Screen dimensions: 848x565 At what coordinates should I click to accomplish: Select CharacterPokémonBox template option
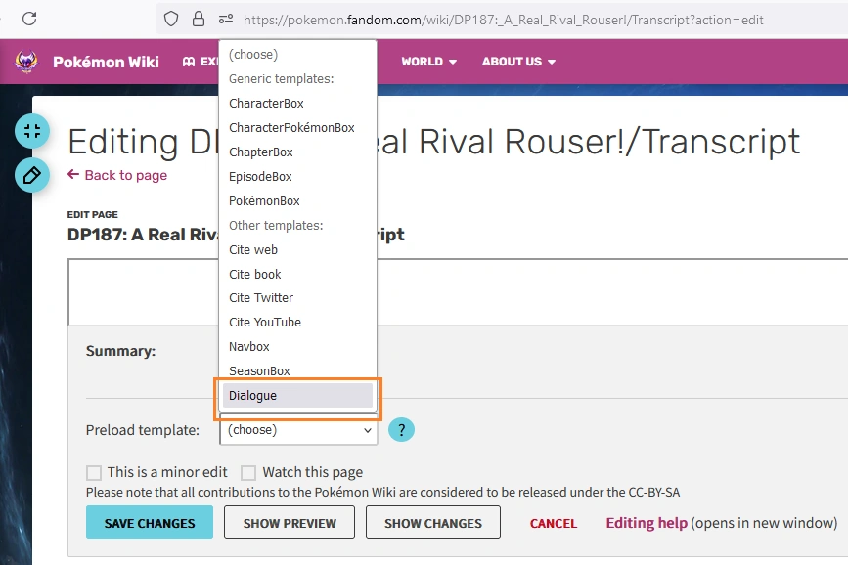297,128
